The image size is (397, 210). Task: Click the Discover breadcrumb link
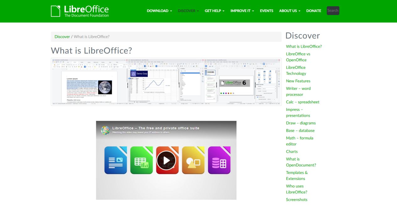click(62, 37)
